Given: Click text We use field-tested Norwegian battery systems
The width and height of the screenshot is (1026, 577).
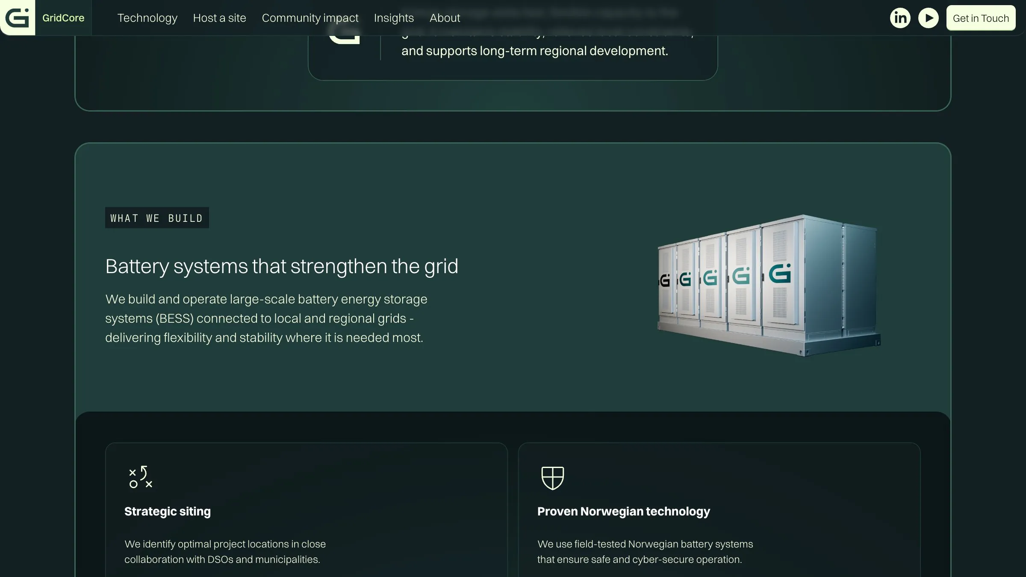Looking at the screenshot, I should (x=645, y=552).
